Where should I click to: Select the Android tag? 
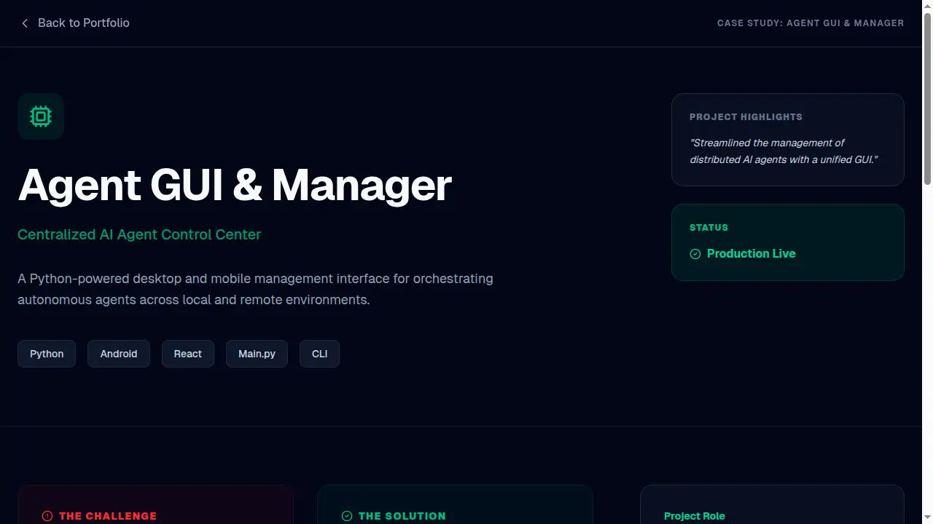click(119, 354)
